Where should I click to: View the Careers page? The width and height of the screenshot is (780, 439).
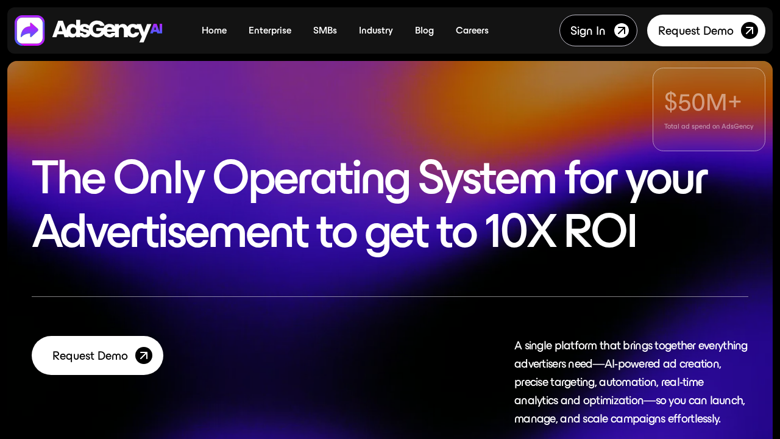click(472, 30)
